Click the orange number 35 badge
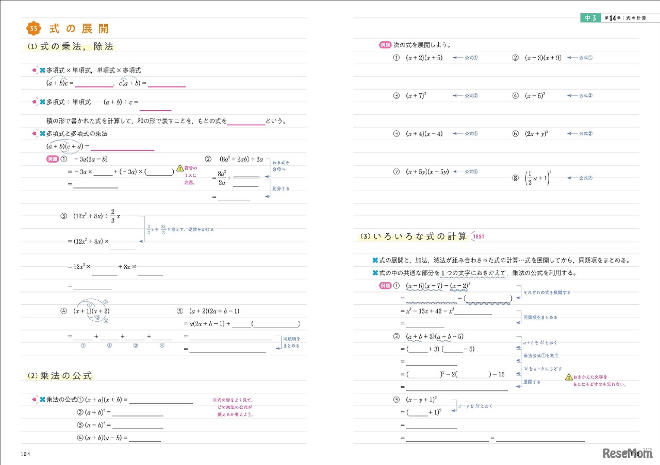Viewport: 660px width, 465px height. click(34, 28)
